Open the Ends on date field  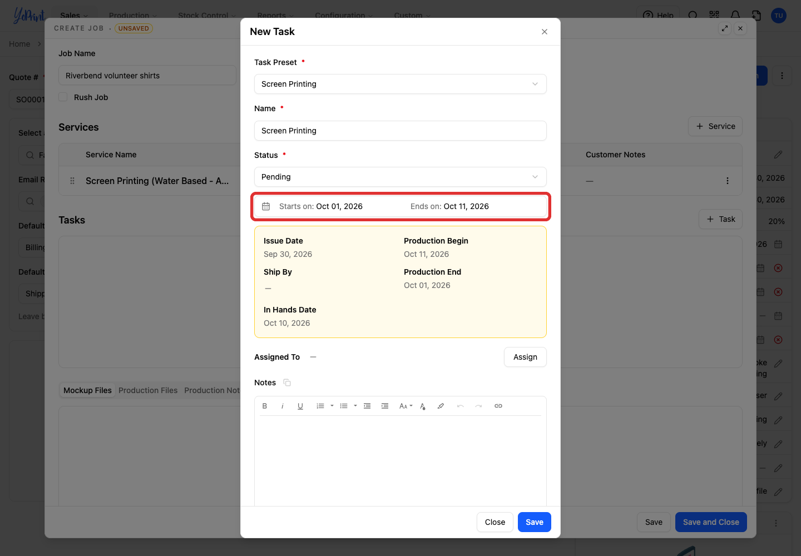coord(449,206)
